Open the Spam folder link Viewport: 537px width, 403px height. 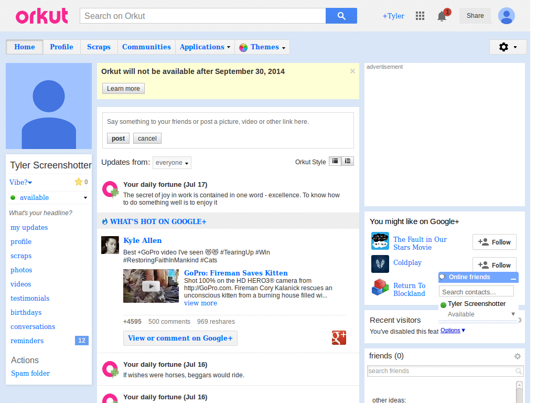[30, 373]
